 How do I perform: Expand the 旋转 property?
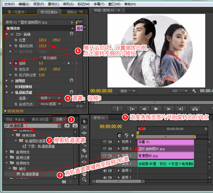point(10,63)
